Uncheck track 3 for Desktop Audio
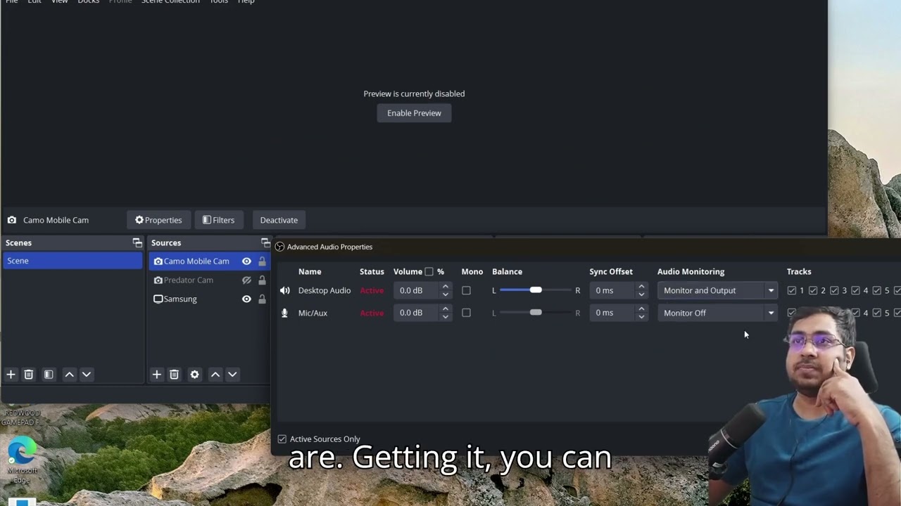Viewport: 901px width, 506px height. (834, 290)
